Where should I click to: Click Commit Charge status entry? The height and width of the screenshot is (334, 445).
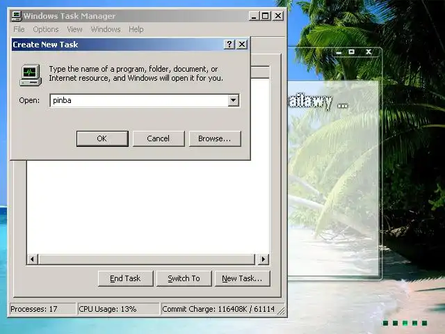pyautogui.click(x=218, y=309)
